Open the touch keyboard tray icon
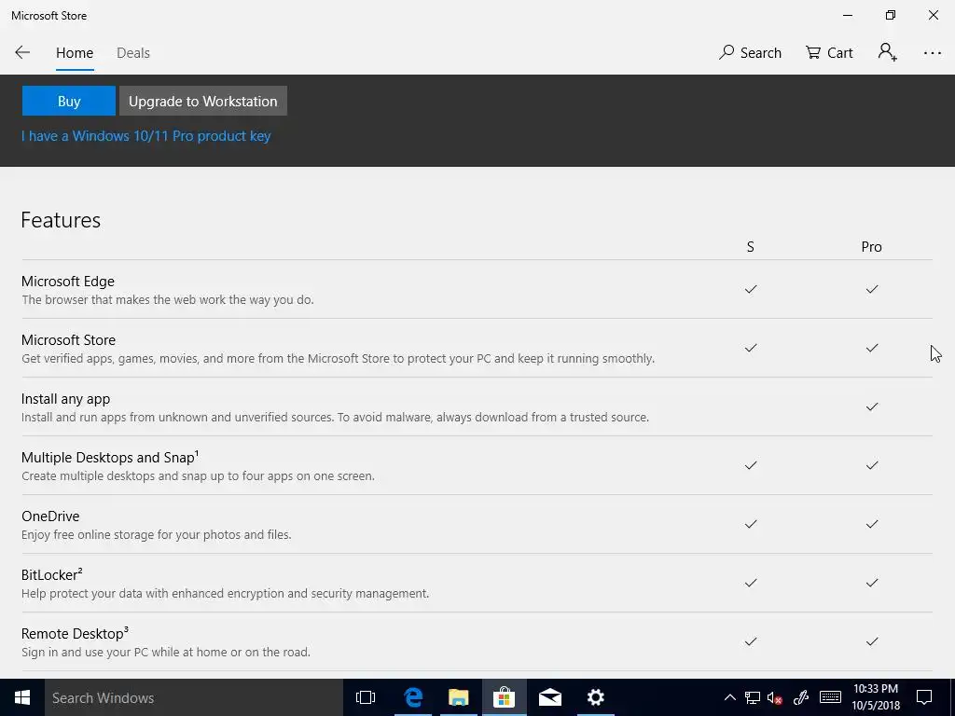 point(830,697)
